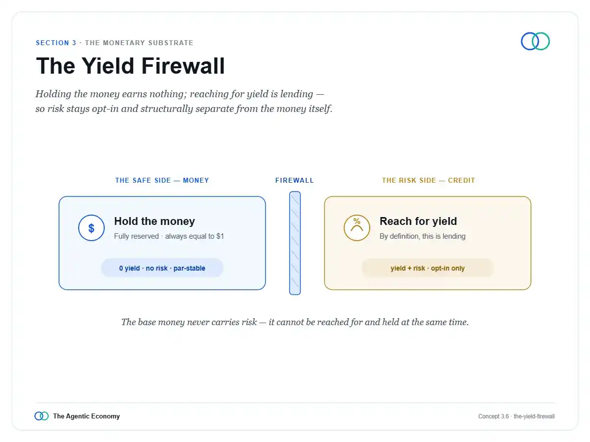Click the 'SECTION 3' breadcrumb text

tap(56, 43)
